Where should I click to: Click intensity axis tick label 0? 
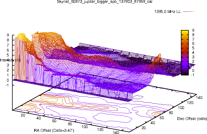[x=8, y=80]
